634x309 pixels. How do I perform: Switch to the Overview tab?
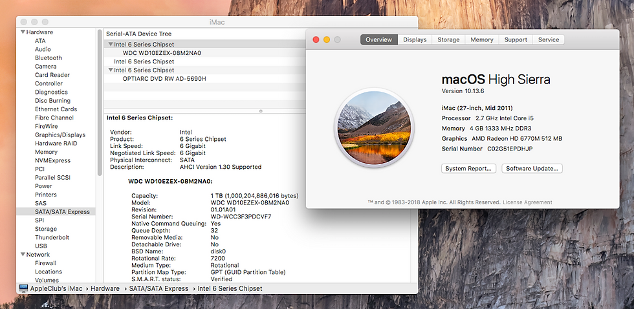(x=379, y=39)
